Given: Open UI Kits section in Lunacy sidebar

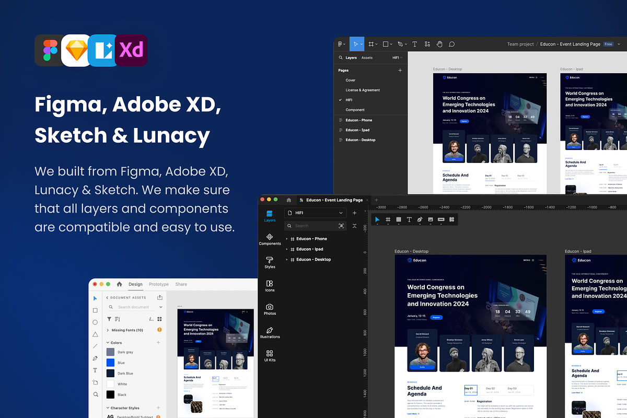Looking at the screenshot, I should click(270, 356).
